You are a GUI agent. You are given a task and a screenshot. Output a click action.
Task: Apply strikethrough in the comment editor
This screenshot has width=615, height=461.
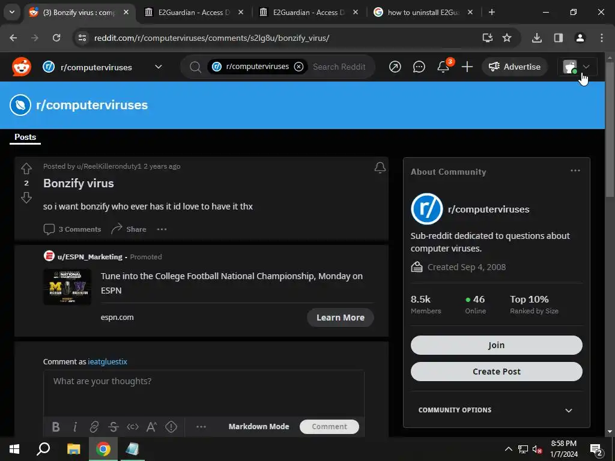click(114, 427)
